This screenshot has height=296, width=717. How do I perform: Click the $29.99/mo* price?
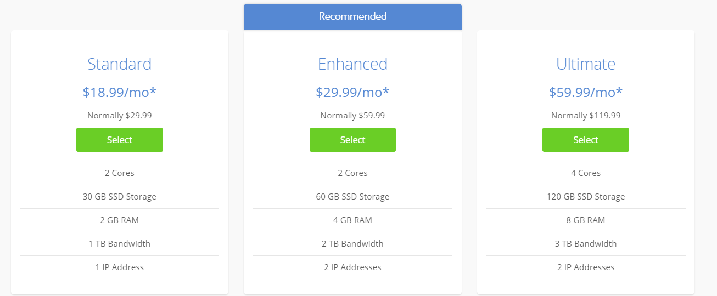coord(352,92)
